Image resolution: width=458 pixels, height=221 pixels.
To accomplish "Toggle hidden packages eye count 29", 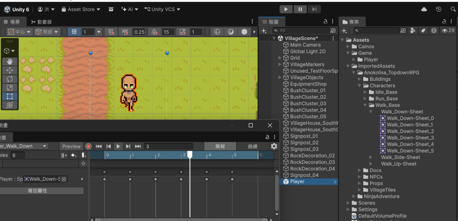I will (448, 30).
